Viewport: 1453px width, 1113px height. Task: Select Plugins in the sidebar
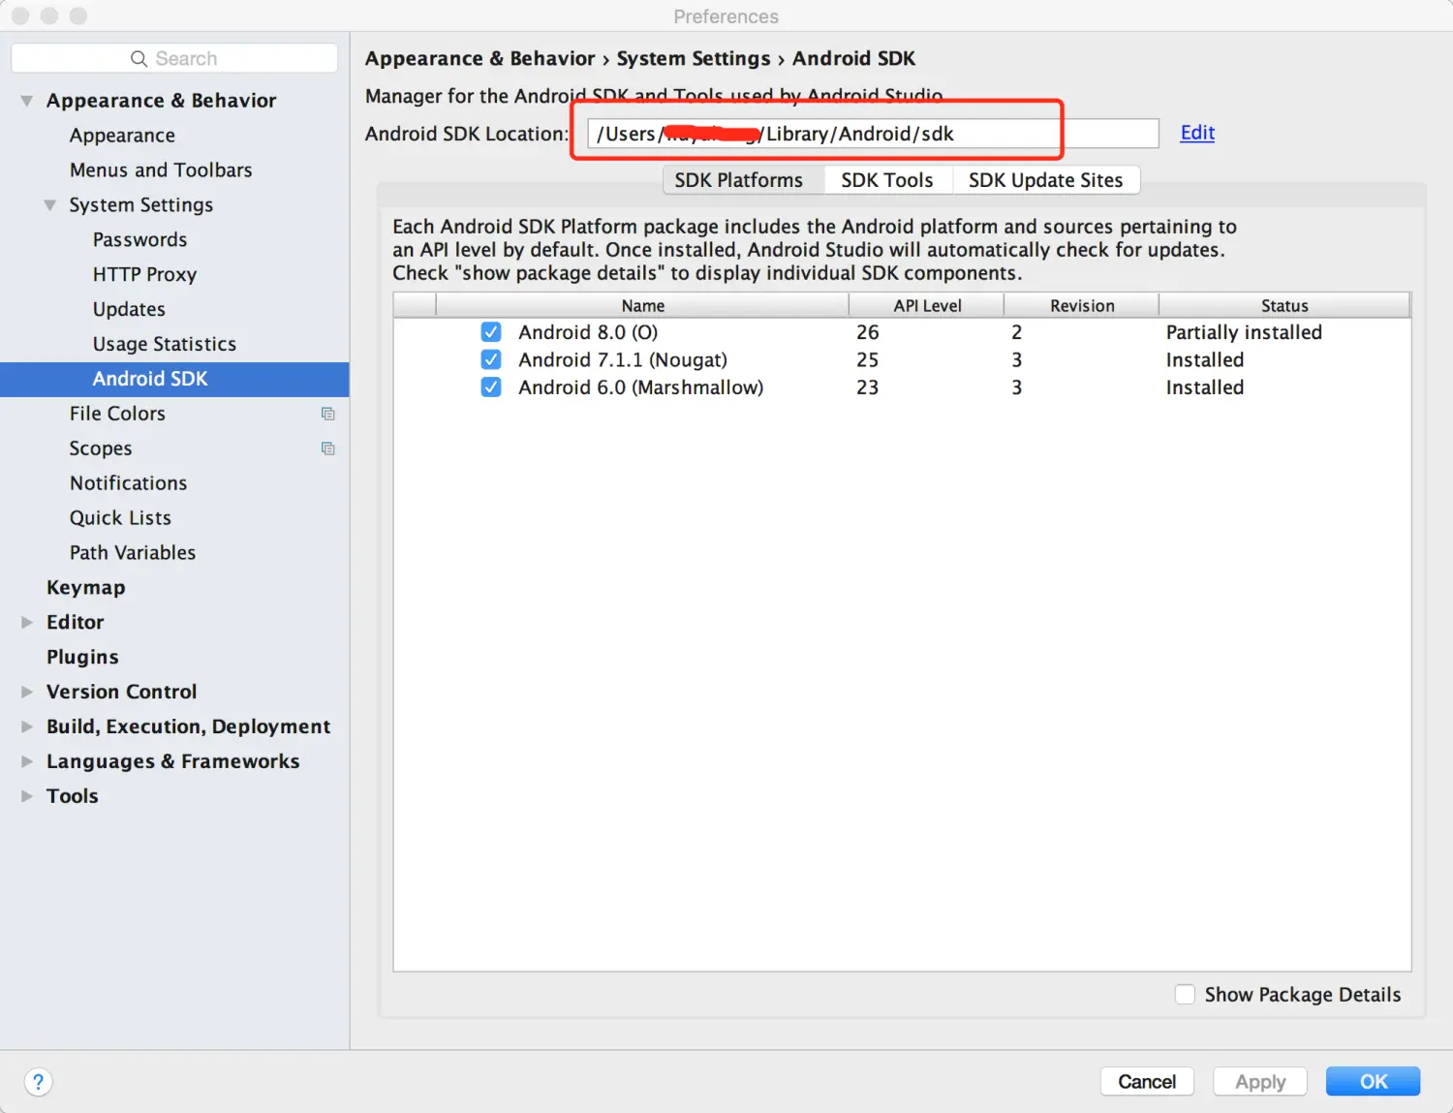click(82, 657)
